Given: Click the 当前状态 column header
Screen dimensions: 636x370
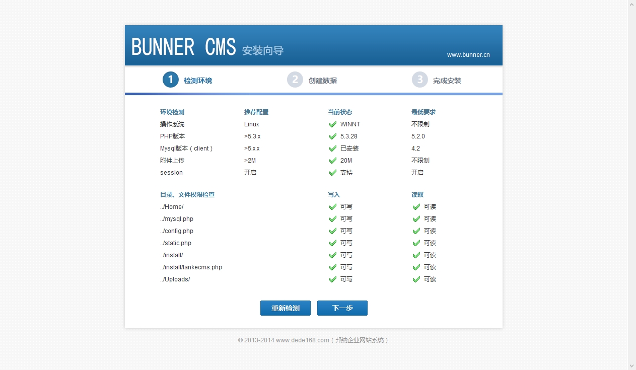Looking at the screenshot, I should coord(340,112).
